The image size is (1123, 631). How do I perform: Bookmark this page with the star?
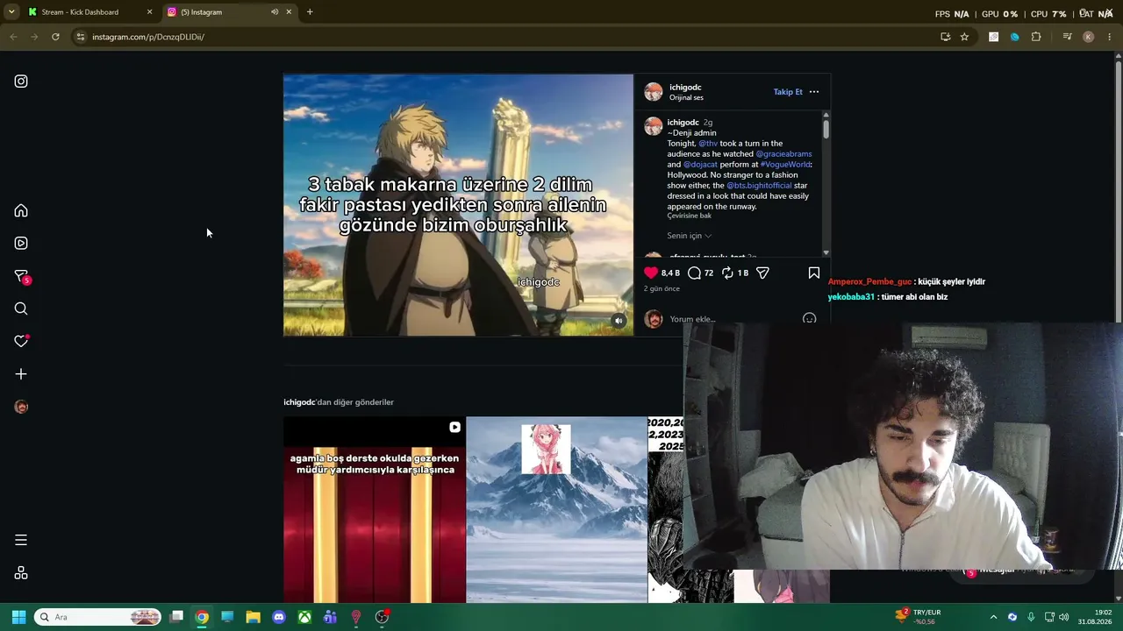click(964, 37)
